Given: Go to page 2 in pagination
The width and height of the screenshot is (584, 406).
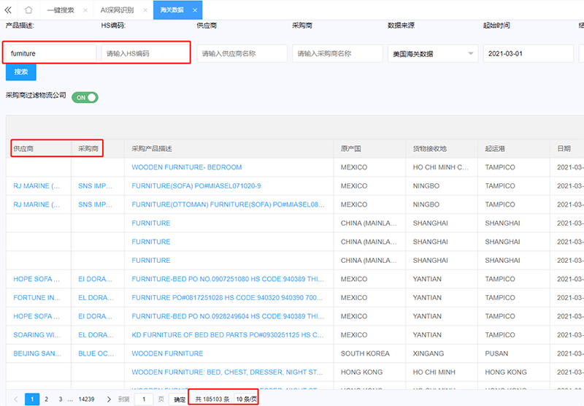Looking at the screenshot, I should click(46, 399).
